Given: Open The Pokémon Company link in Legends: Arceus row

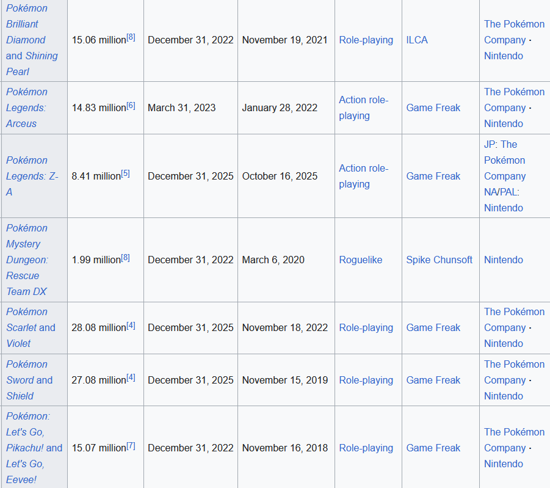Looking at the screenshot, I should [x=514, y=100].
